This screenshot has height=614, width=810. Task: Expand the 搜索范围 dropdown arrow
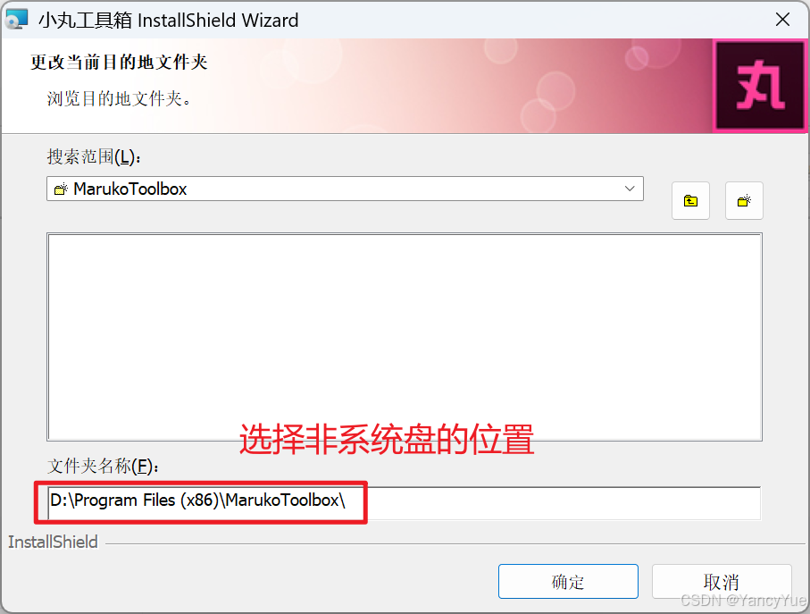coord(630,189)
